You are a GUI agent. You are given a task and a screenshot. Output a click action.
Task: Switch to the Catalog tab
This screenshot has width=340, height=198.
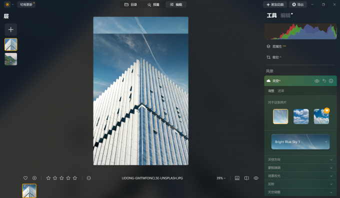coord(131,4)
